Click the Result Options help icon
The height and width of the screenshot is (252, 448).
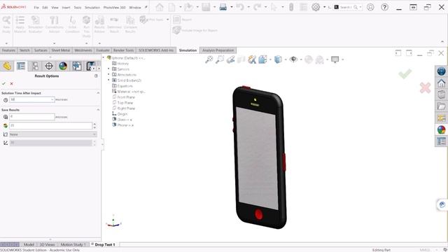pos(96,76)
